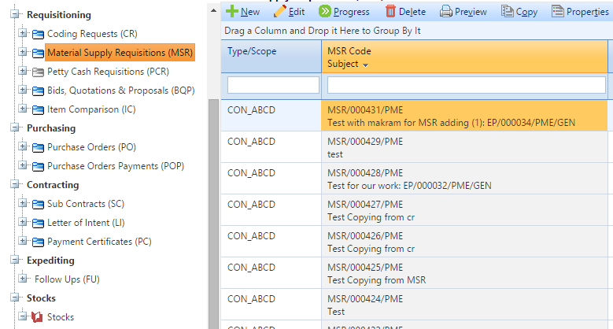Select Material Supply Requisitions (MSR) item

(120, 53)
